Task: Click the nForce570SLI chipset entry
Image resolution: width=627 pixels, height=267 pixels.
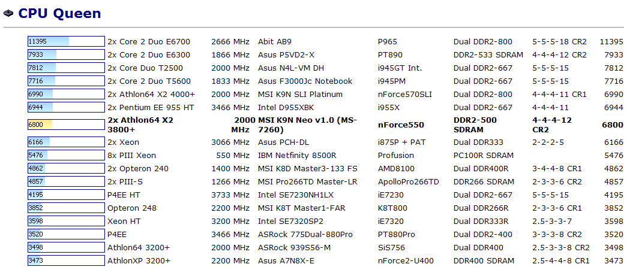Action: 404,94
